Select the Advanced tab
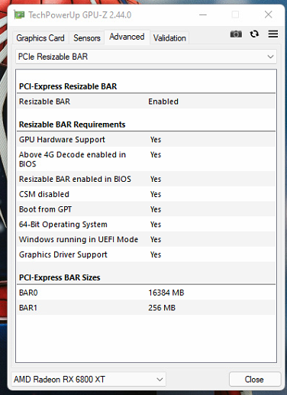 pyautogui.click(x=127, y=37)
